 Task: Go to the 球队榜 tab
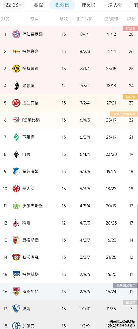tap(115, 5)
